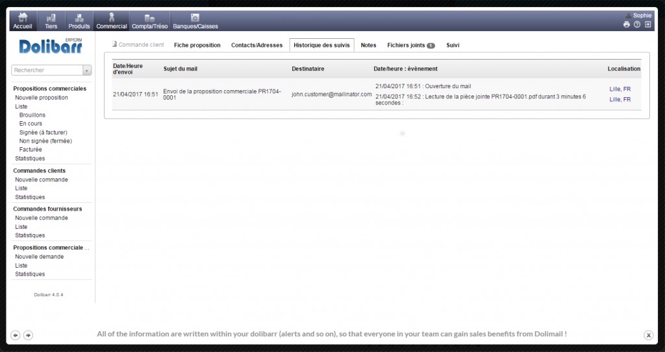The width and height of the screenshot is (665, 352).
Task: Click Nouvelle commande under Commandes clients
Action: click(42, 180)
